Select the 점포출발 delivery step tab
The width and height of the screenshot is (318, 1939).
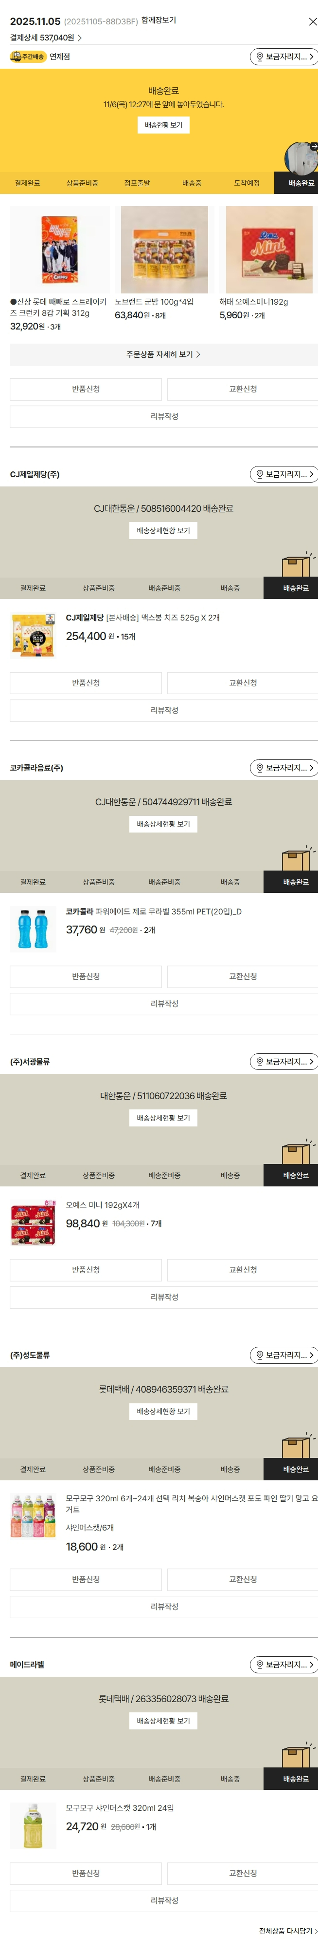[137, 183]
